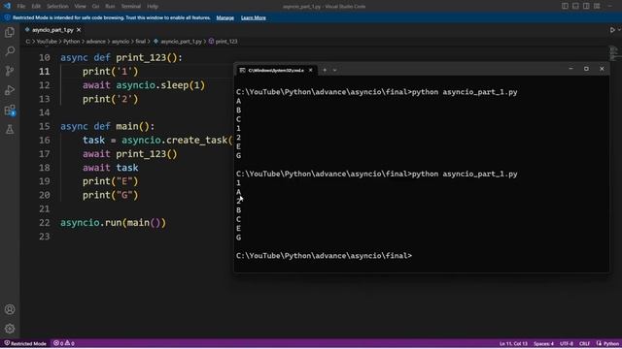Click the await task code line
Screen dimensions: 622x349
pyautogui.click(x=110, y=168)
